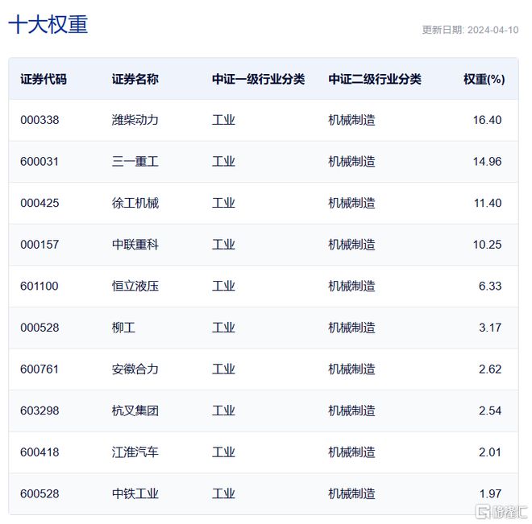This screenshot has height=524, width=532.
Task: Click the 权重(%) column header
Action: 484,79
